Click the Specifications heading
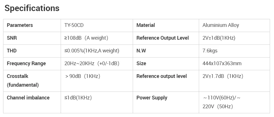This screenshot has width=274, height=117. coord(32,8)
